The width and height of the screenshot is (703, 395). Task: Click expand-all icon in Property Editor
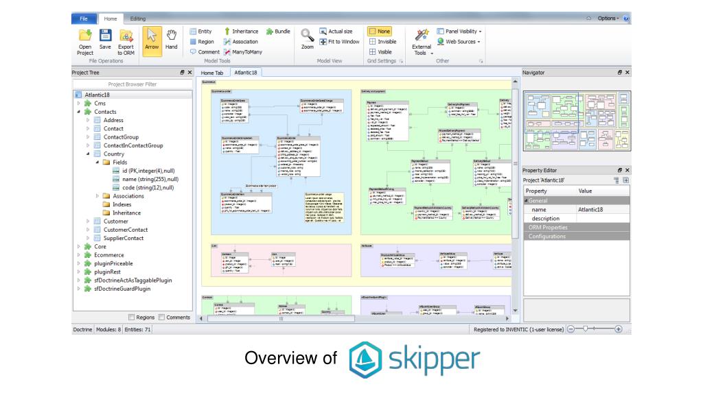626,180
